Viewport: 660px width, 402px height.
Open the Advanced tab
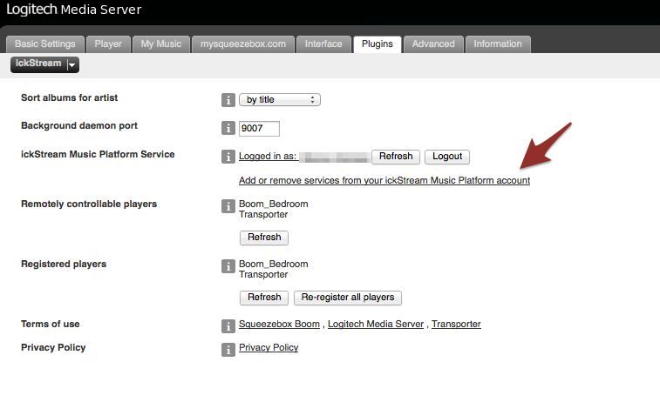[433, 44]
